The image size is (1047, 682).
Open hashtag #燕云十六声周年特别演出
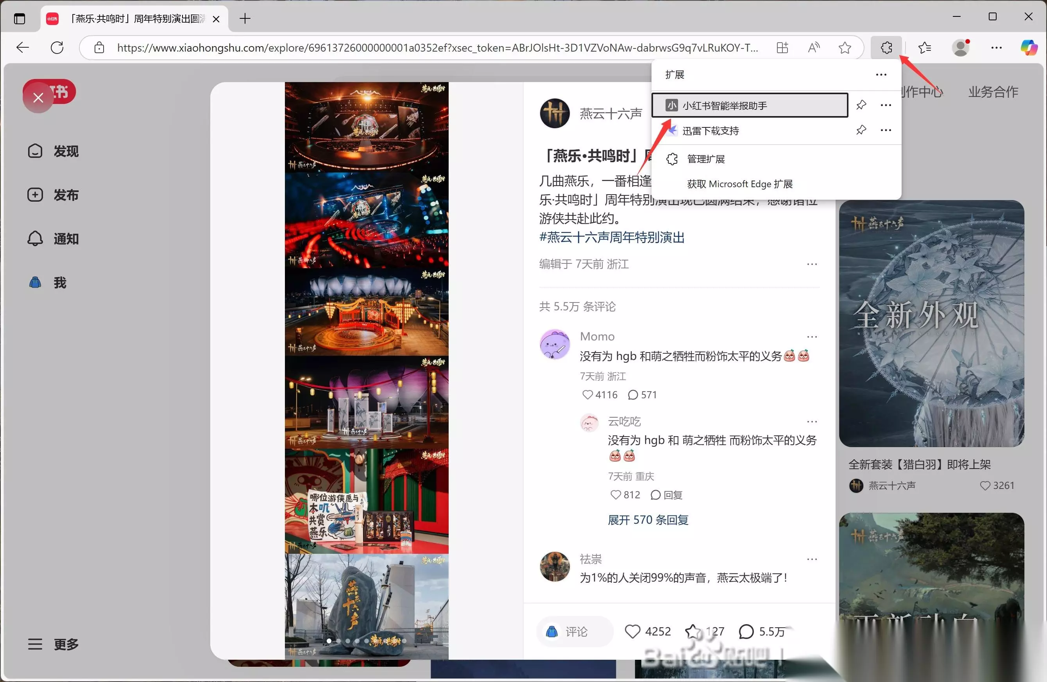[x=612, y=237]
